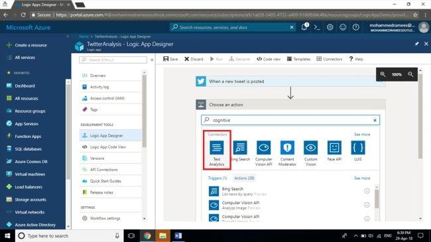This screenshot has height=242, width=431.
Task: Select Computer Vision API Analyze Image action
Action: 290,205
